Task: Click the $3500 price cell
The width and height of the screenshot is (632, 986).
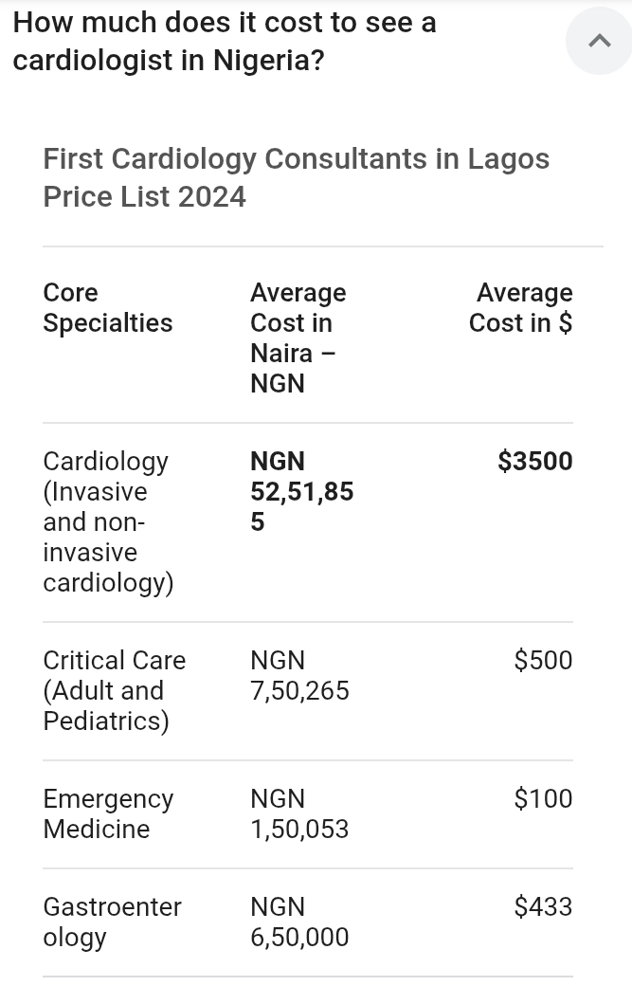Action: point(534,462)
